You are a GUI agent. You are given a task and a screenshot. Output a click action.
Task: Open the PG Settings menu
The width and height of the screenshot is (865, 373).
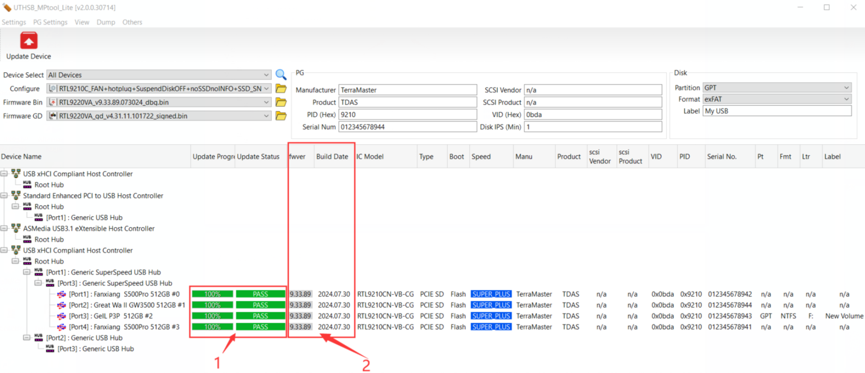50,22
